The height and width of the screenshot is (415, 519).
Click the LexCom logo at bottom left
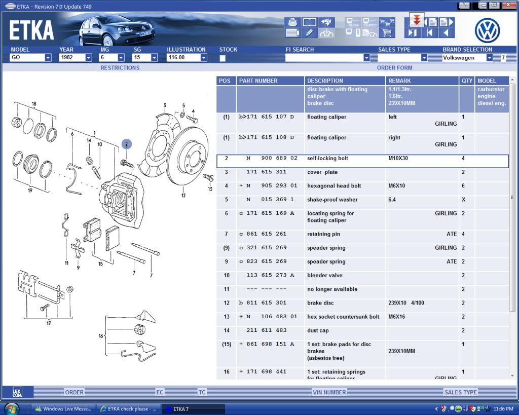[18, 392]
